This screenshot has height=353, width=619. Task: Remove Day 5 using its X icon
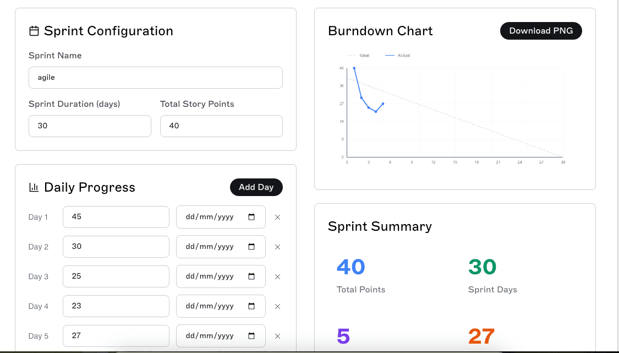click(277, 336)
